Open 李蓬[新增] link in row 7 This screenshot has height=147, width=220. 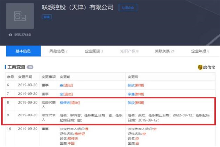(x=136, y=94)
